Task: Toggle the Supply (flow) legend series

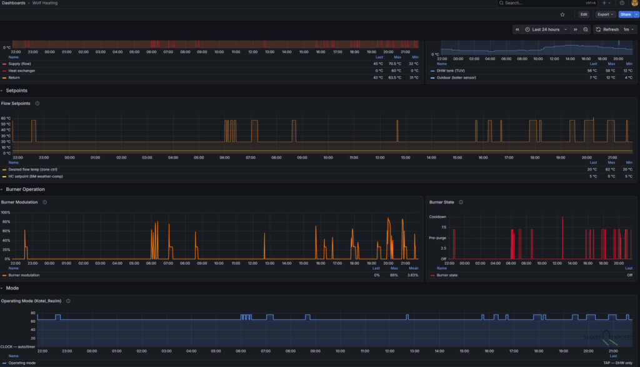Action: pos(19,64)
